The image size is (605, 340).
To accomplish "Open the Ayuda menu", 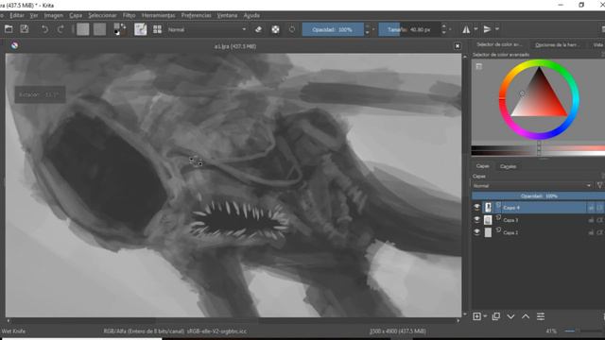I will click(x=251, y=15).
